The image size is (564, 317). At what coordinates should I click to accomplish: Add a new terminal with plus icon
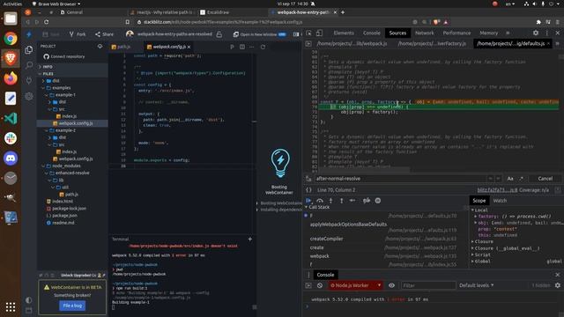tap(249, 239)
